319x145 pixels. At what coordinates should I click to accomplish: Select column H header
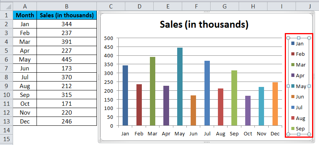(253, 7)
